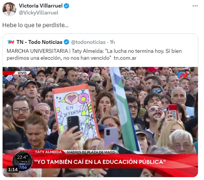Click the "YO TAMBIÉN CAÍ EN LA EDUCACIÓN PÚBLICA" banner

pyautogui.click(x=100, y=162)
